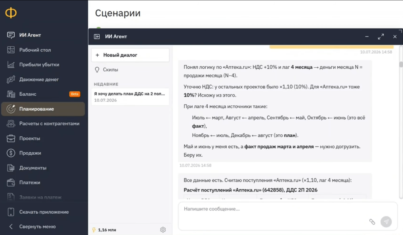
Task: Send message with the paper plane button
Action: [386, 222]
